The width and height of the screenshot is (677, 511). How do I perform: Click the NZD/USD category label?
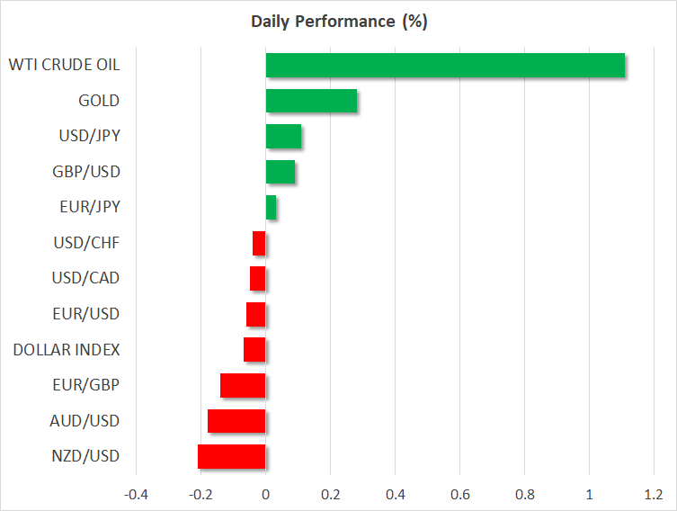[x=85, y=456]
